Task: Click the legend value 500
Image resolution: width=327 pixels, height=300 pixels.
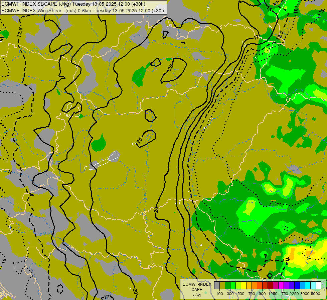Action: tap(241, 294)
